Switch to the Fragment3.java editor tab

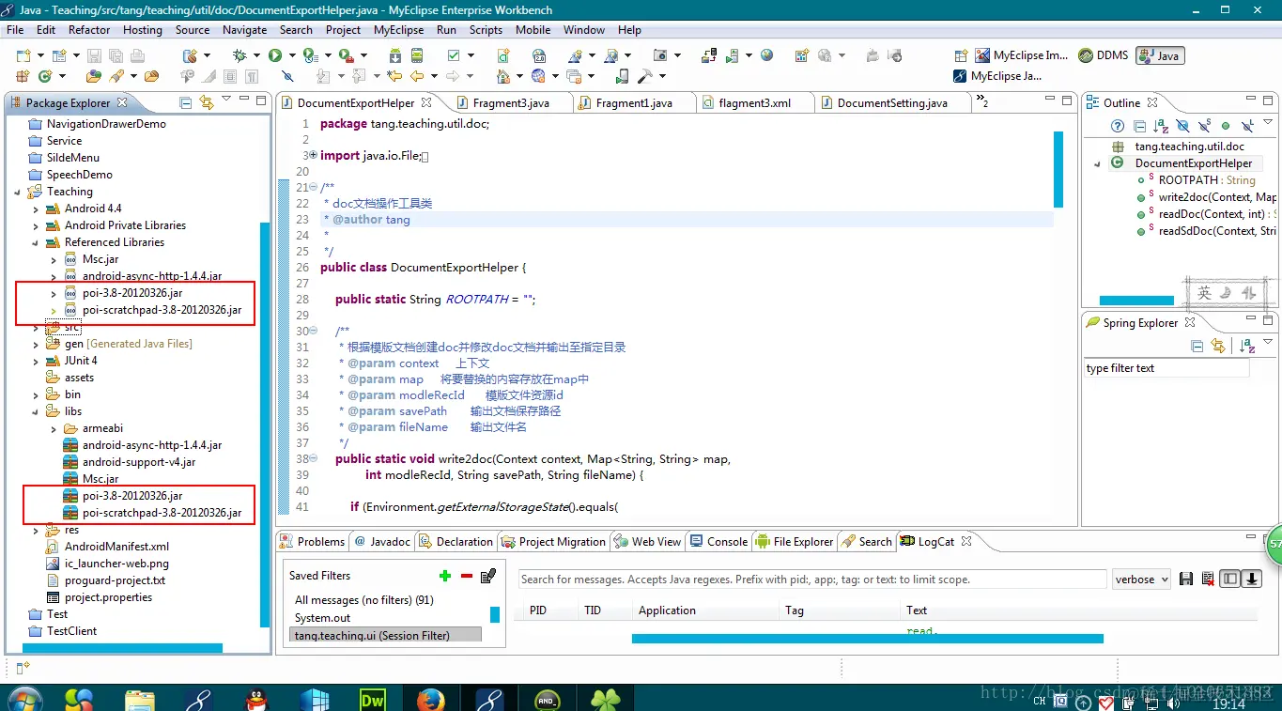click(510, 103)
